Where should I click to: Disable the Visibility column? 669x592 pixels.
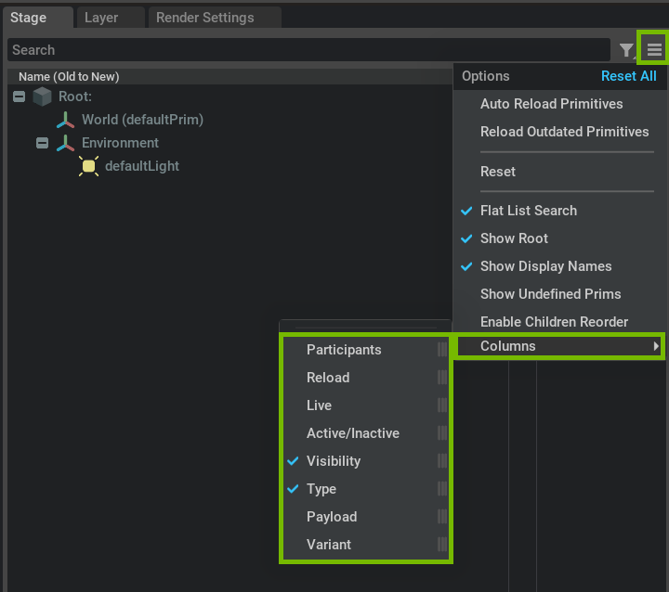(334, 461)
